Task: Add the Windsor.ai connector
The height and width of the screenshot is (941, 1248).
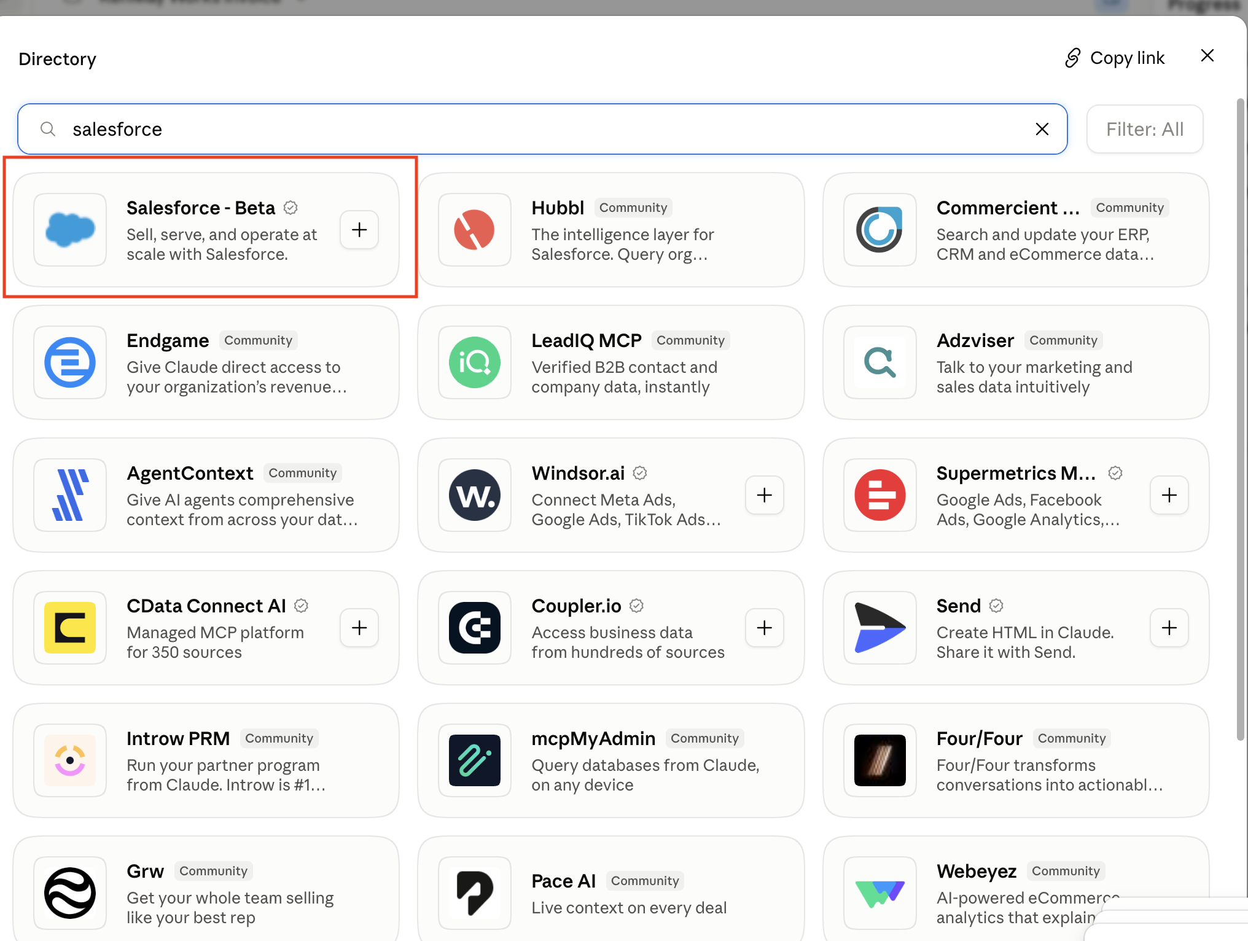Action: 764,495
